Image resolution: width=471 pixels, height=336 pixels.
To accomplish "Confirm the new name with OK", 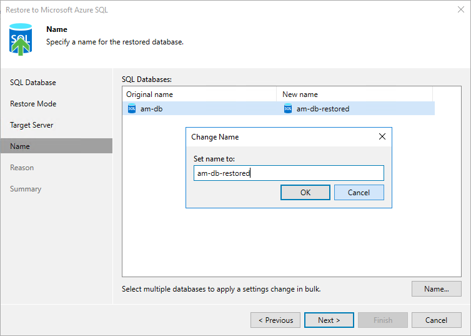I will 305,192.
